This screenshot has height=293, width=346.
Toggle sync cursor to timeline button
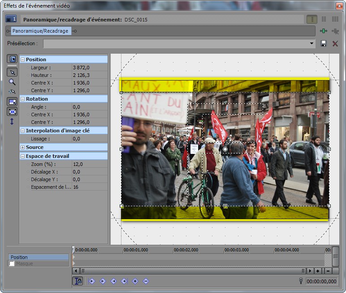78,281
